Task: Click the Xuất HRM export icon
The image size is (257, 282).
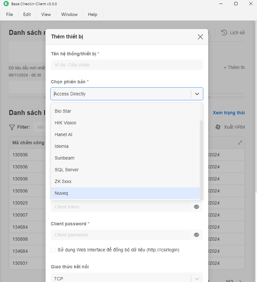Action: pyautogui.click(x=218, y=127)
